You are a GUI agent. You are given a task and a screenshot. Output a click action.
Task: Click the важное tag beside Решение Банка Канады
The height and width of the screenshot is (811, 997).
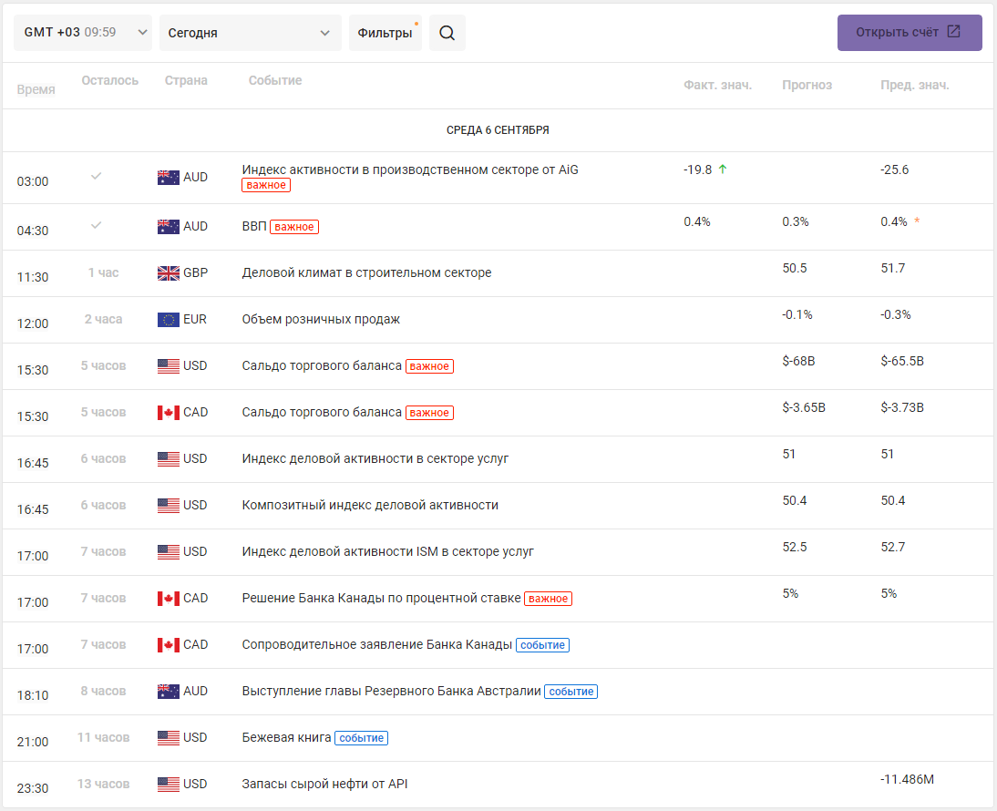tap(548, 599)
